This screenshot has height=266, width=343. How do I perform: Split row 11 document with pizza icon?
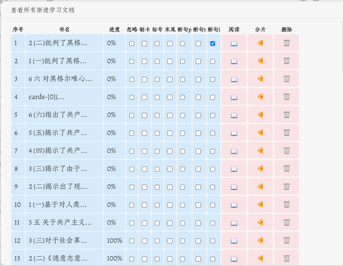pos(260,222)
